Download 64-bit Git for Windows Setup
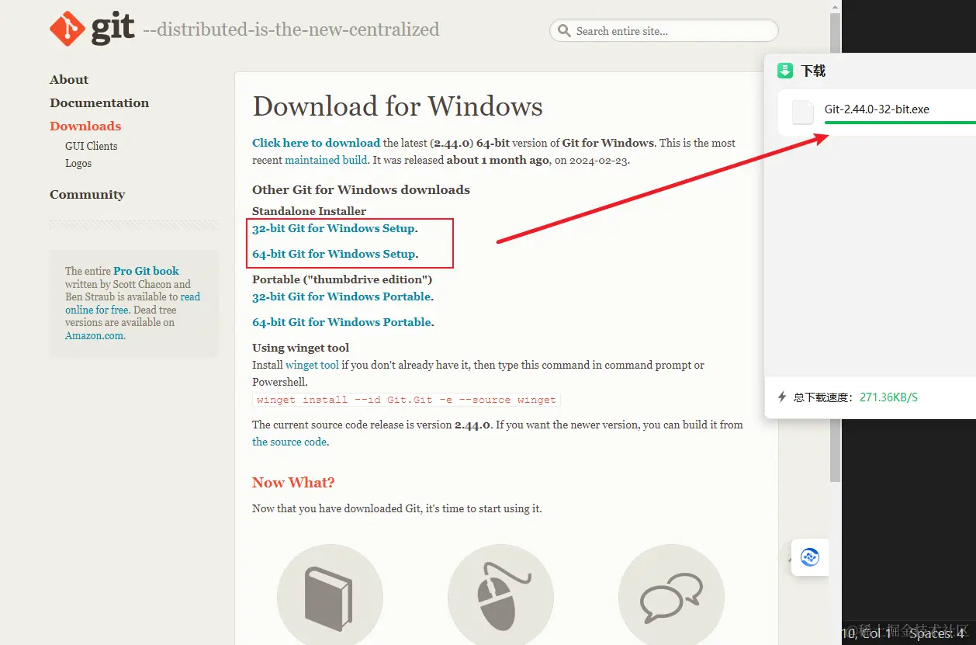The width and height of the screenshot is (976, 645). pos(334,254)
